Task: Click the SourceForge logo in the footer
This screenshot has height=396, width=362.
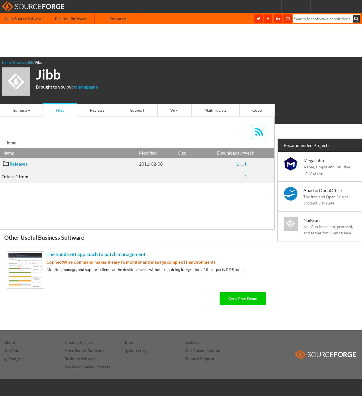Action: point(325,355)
